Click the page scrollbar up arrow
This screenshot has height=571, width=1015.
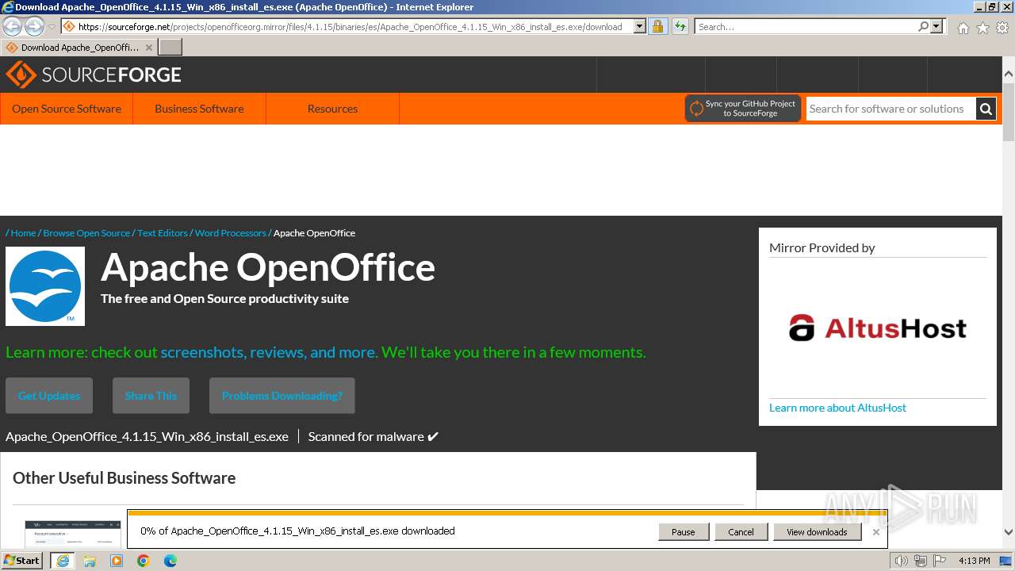[1009, 74]
